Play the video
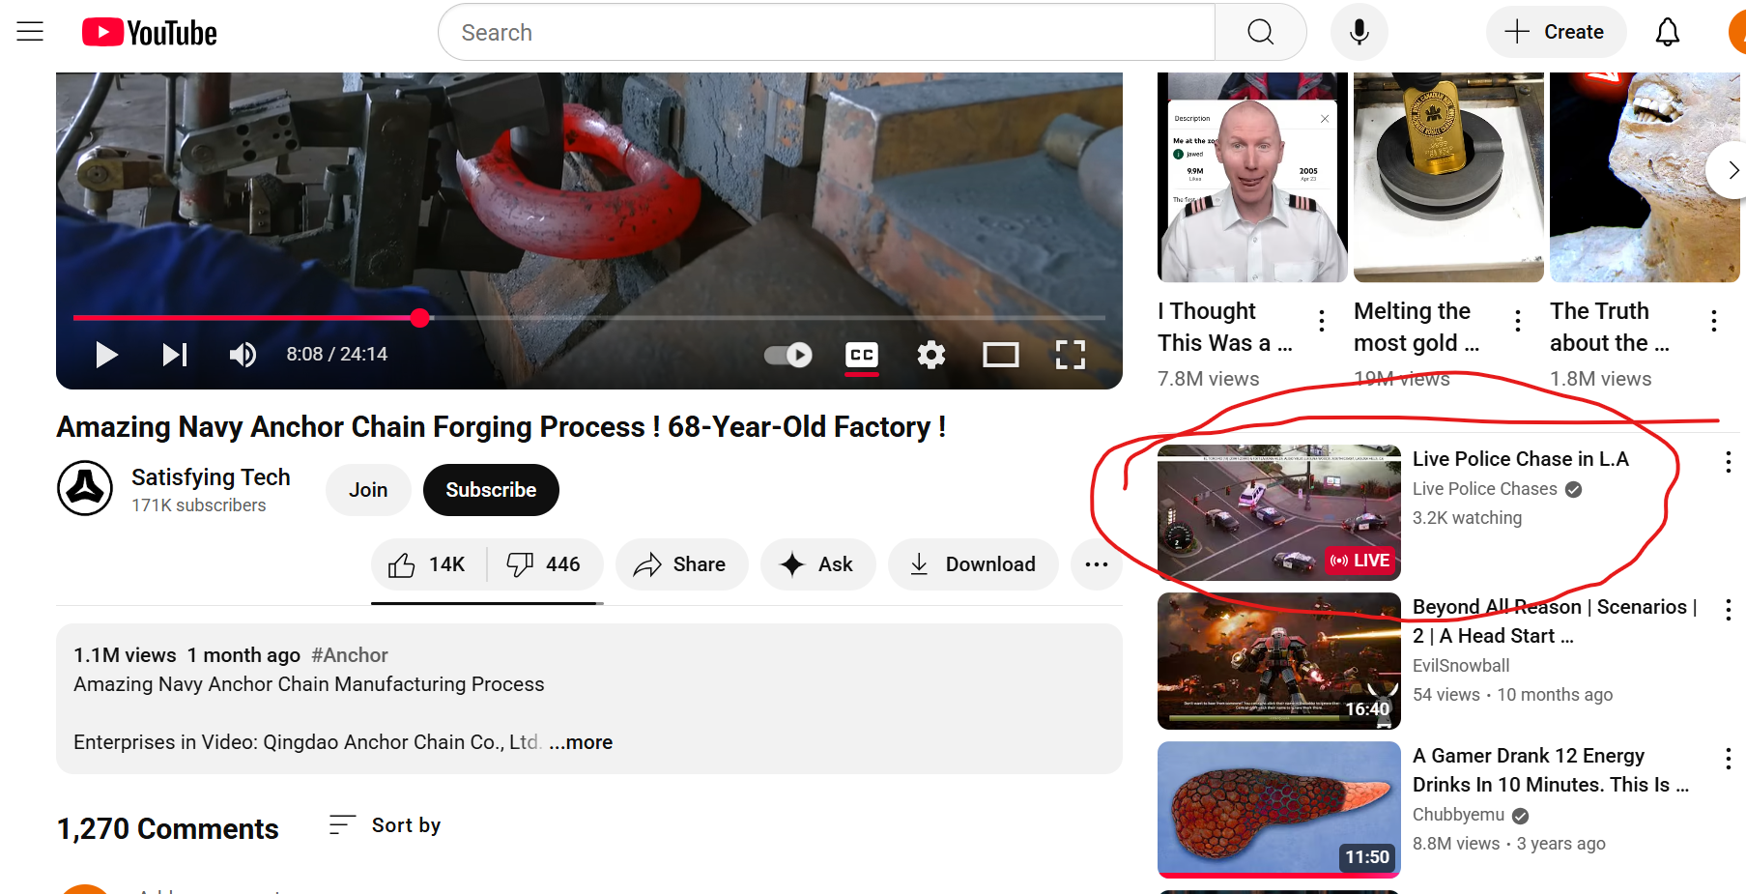The width and height of the screenshot is (1746, 894). pyautogui.click(x=106, y=355)
